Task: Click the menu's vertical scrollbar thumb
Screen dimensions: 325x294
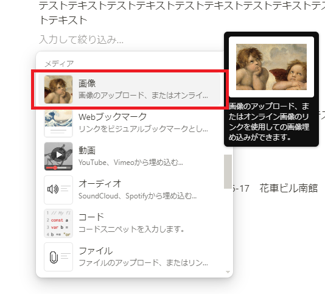Action: 228,172
